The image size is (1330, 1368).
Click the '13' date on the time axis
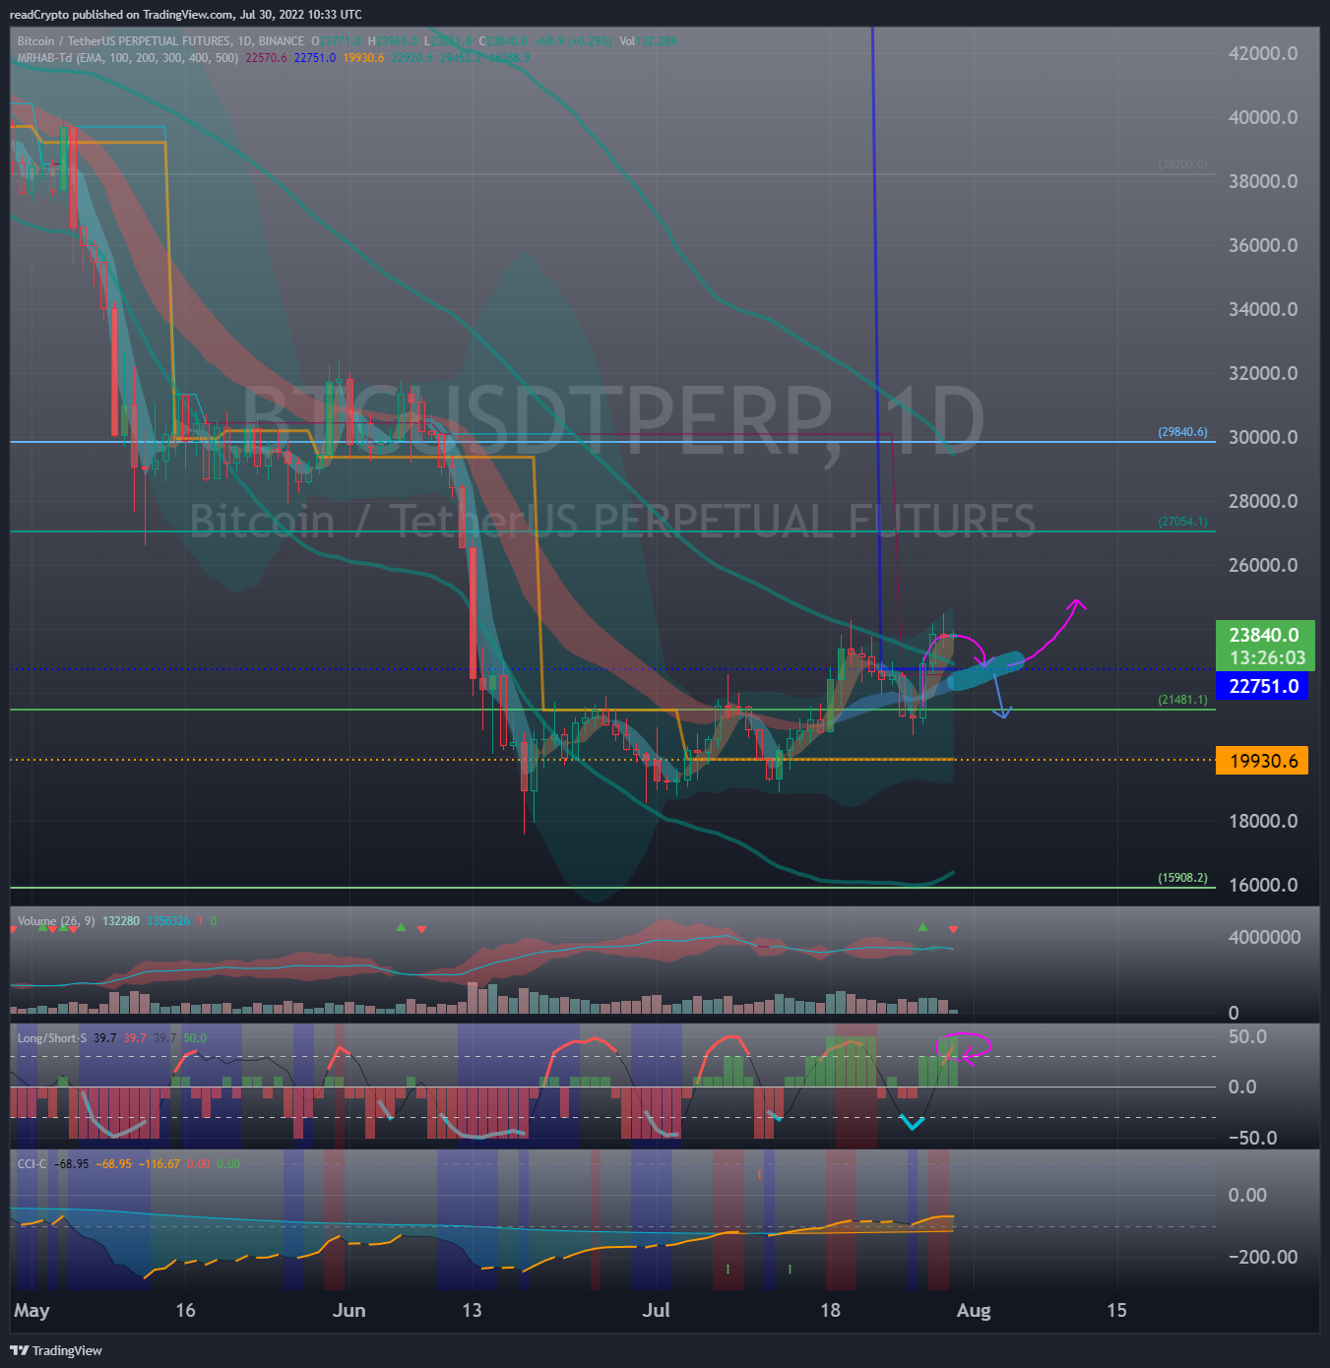pyautogui.click(x=473, y=1310)
